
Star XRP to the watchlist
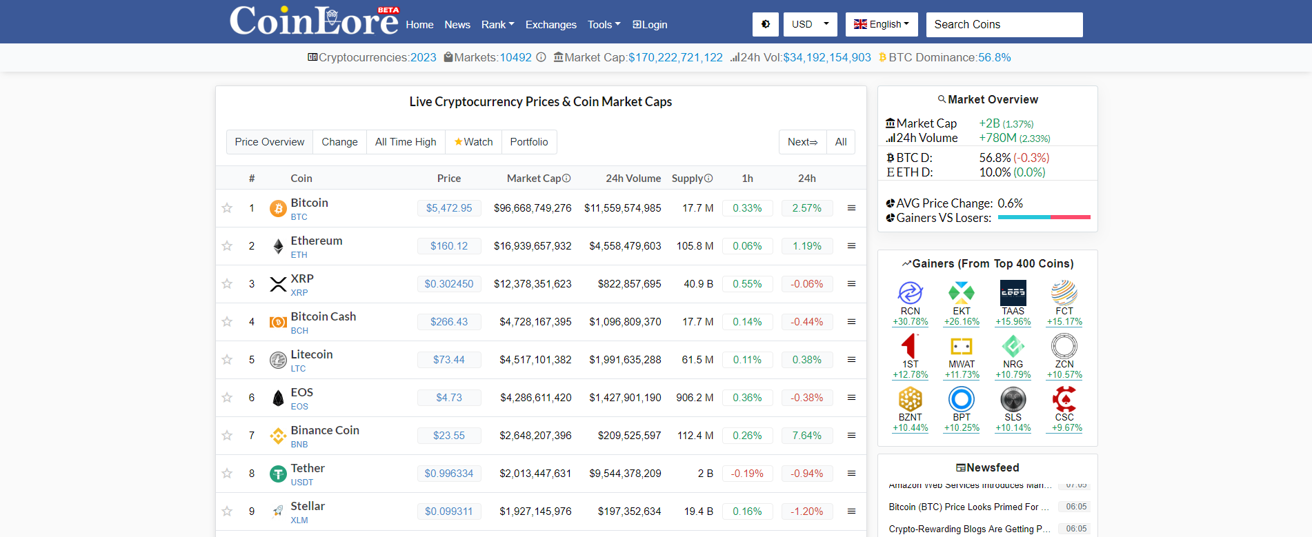coord(227,284)
